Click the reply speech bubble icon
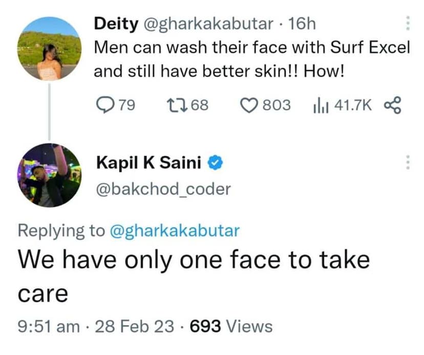Viewport: 424px width, 355px height. point(104,105)
